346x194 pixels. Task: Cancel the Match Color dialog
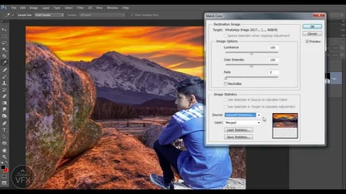point(312,33)
